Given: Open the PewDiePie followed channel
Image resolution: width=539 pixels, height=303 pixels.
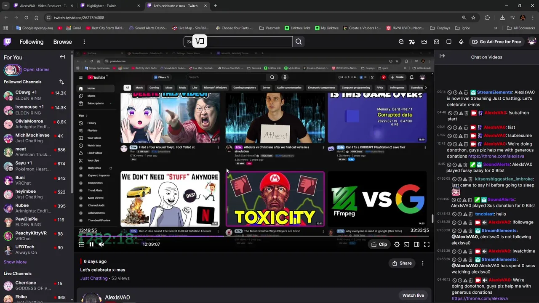Looking at the screenshot, I should coord(35,222).
